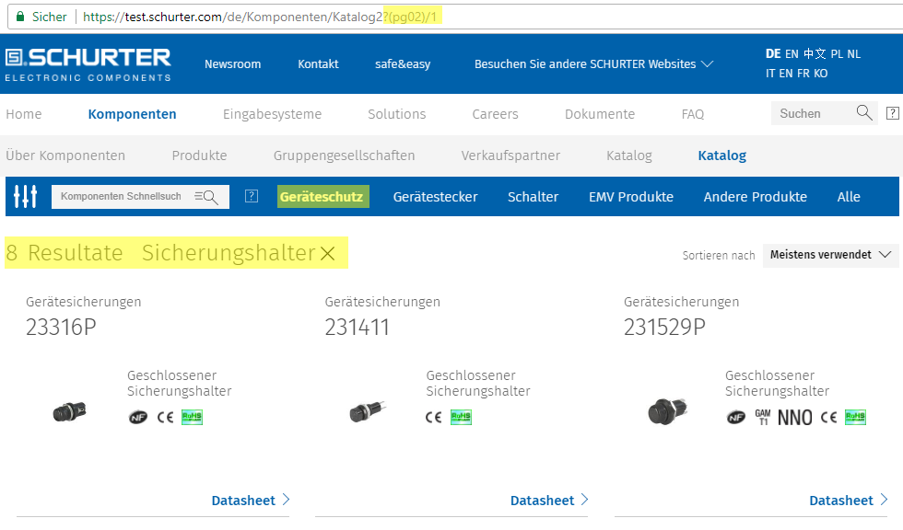Open Gruppengesellschaften submenu item
This screenshot has width=903, height=530.
pyautogui.click(x=344, y=156)
